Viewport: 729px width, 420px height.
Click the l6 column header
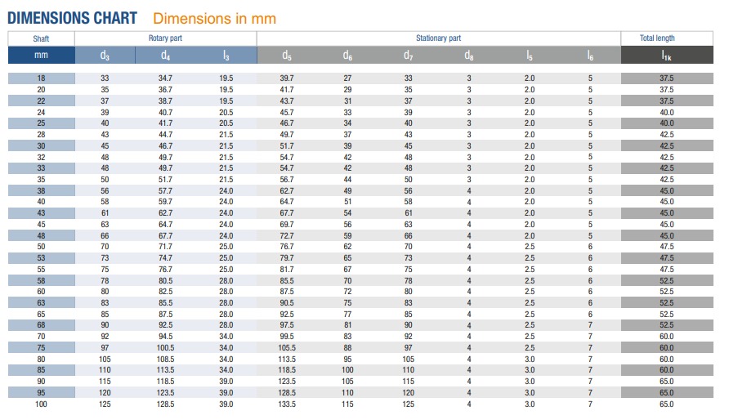click(590, 56)
